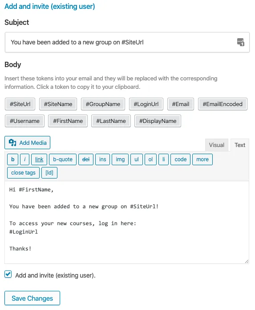Image resolution: width=255 pixels, height=310 pixels.
Task: Switch to the Visual editor tab
Action: pos(217,145)
